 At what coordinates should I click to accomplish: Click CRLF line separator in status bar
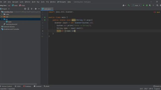146,89
